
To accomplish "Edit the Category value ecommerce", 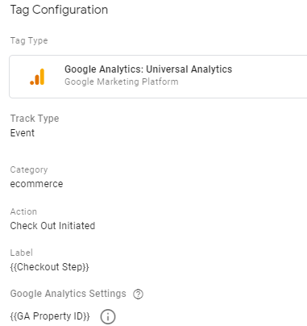I will point(36,184).
